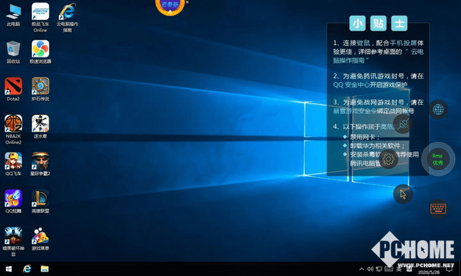461x276 pixels.
Task: Click the 9ms latency indicator bubble
Action: pyautogui.click(x=438, y=159)
